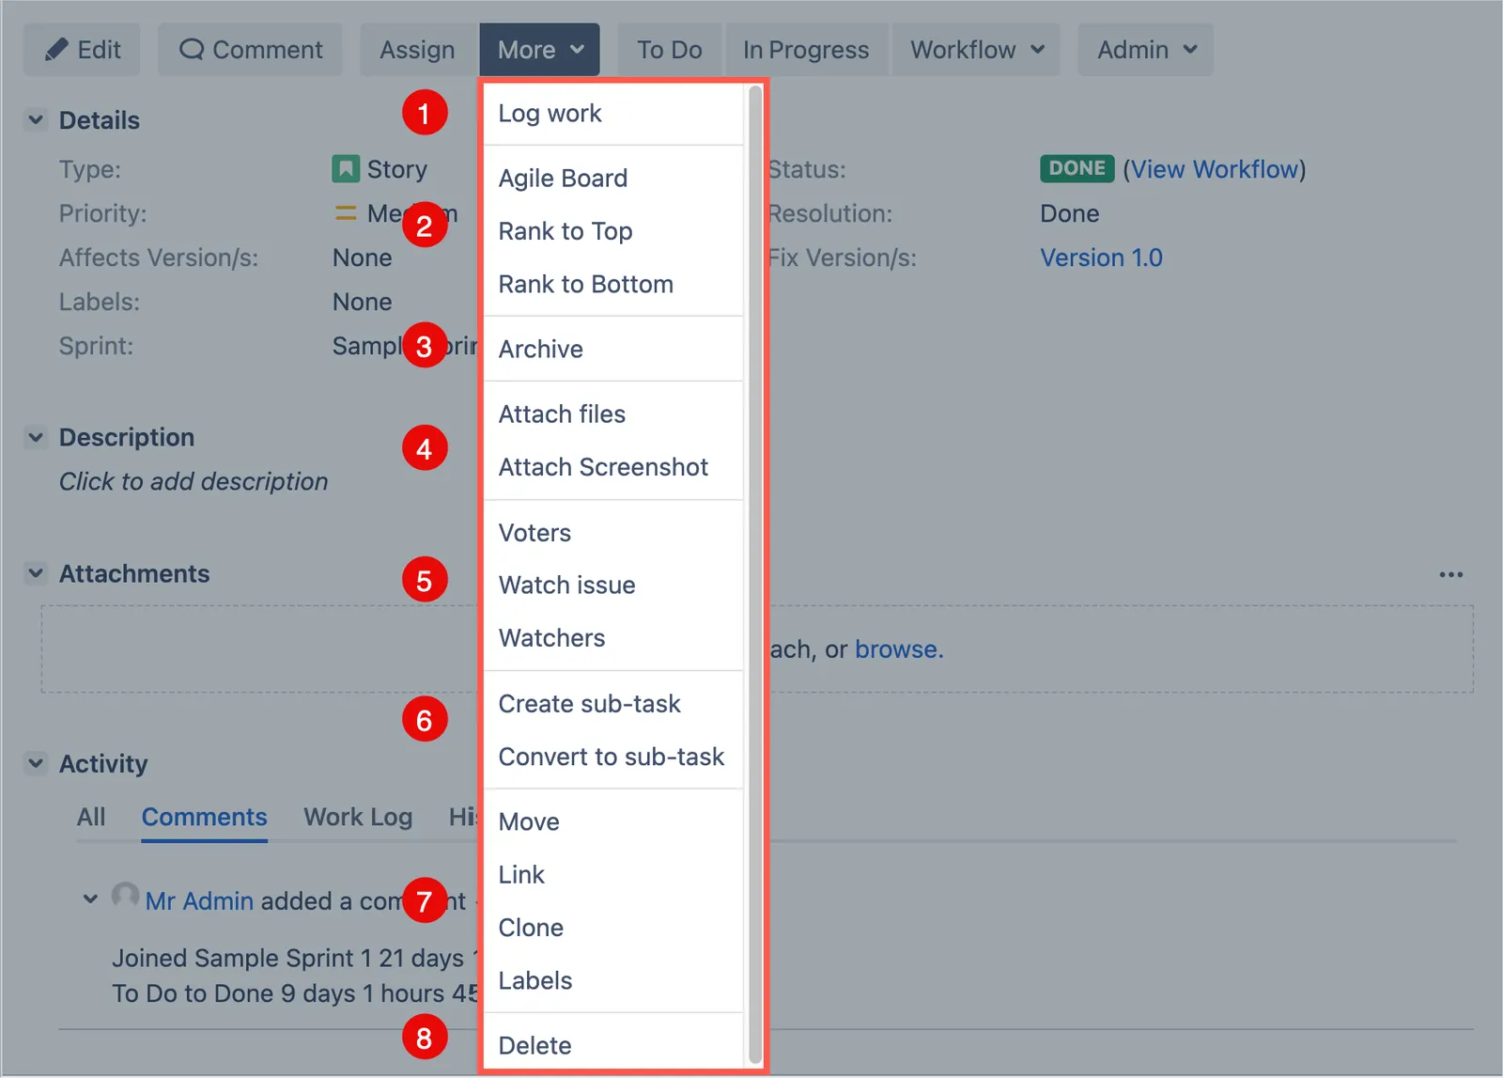
Task: Open the Workflow dropdown
Action: (x=976, y=50)
